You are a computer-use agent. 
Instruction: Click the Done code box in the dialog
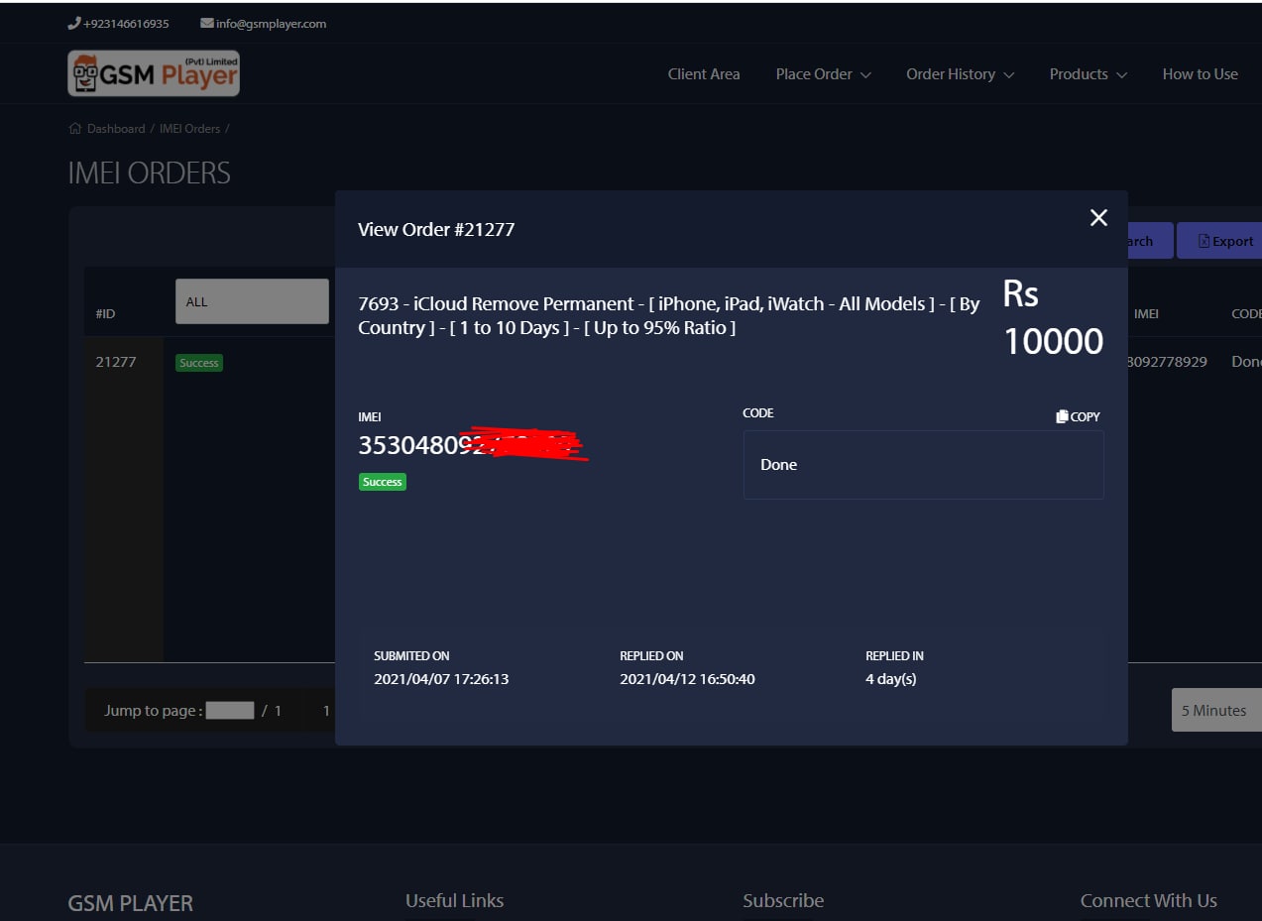[923, 465]
